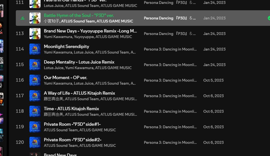Open ATLUS Sound Team on Private Room side#1 row
Image resolution: width=270 pixels, height=156 pixels.
61,130
